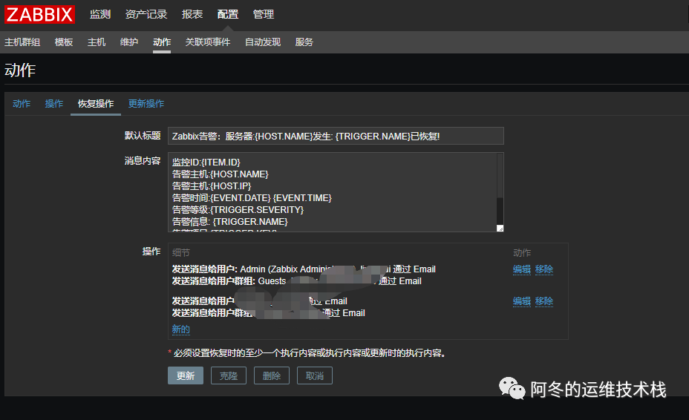Switch to the 恢复操作 tab

(x=96, y=104)
